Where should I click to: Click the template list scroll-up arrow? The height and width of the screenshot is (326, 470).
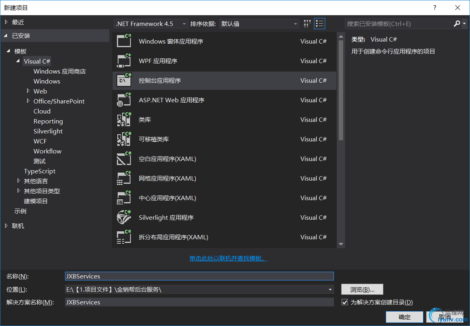click(341, 36)
